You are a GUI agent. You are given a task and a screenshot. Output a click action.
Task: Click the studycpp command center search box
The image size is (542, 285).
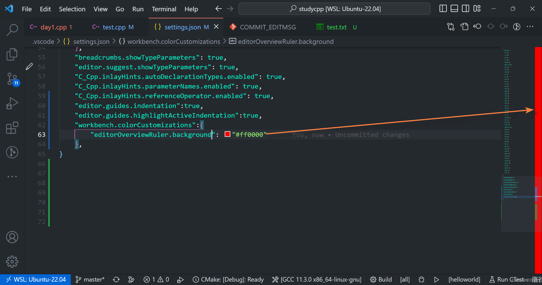coord(335,9)
